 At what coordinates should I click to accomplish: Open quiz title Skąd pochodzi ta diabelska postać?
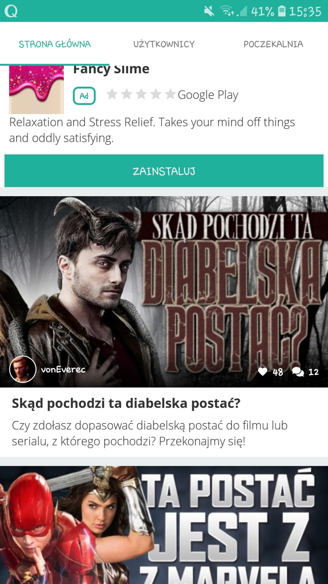[126, 403]
